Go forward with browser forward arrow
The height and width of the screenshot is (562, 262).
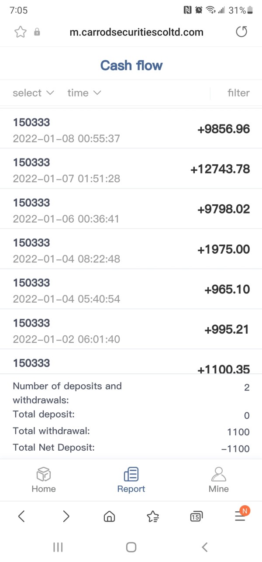66,517
